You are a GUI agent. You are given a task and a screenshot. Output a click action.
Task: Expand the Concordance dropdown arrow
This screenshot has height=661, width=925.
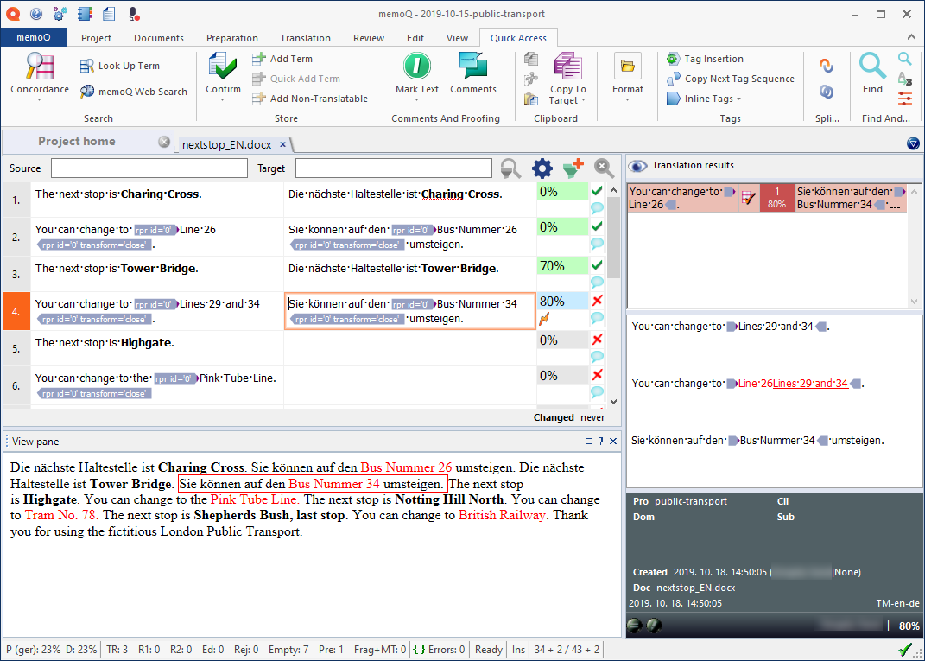(40, 99)
